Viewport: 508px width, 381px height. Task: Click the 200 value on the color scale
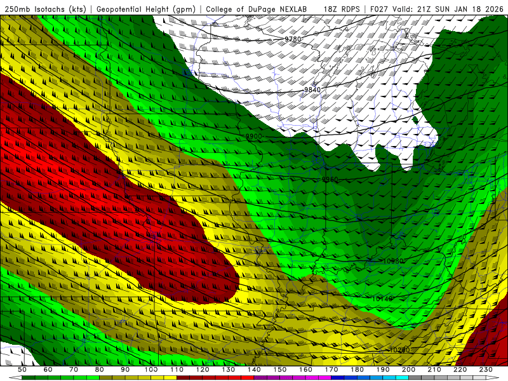click(409, 370)
